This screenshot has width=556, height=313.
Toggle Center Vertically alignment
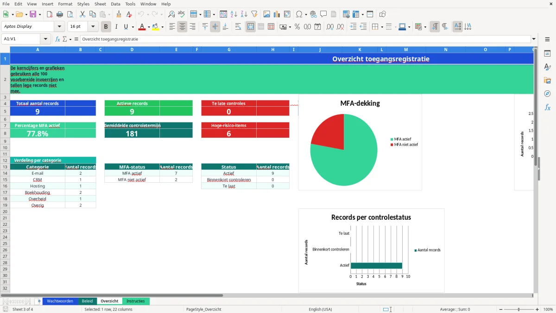click(215, 27)
